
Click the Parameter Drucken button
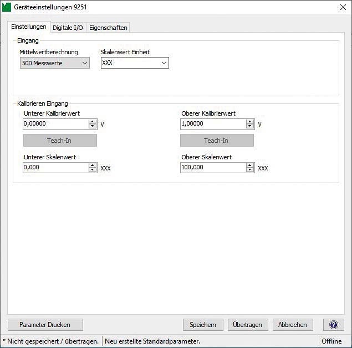tap(45, 325)
